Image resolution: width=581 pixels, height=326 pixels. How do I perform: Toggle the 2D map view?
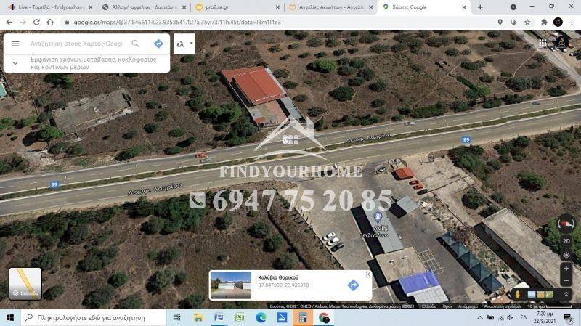tap(566, 241)
